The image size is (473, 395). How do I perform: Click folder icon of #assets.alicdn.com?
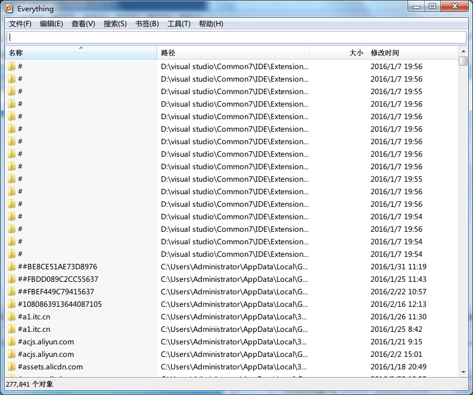11,367
